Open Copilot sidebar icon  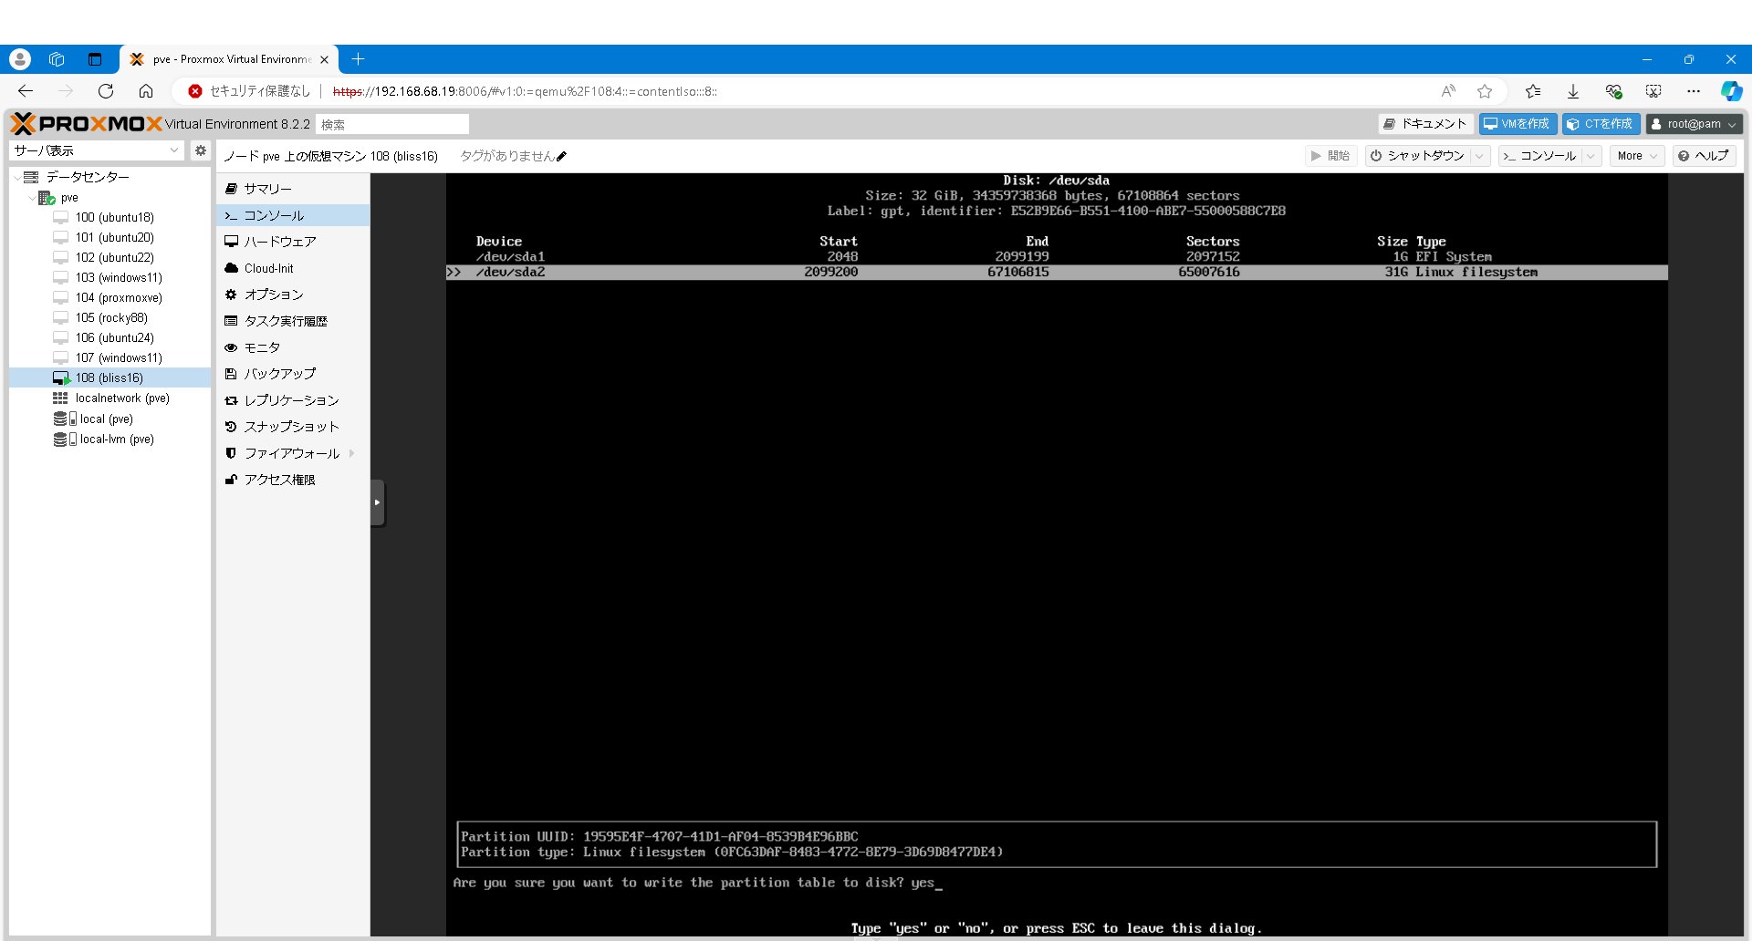click(1731, 91)
